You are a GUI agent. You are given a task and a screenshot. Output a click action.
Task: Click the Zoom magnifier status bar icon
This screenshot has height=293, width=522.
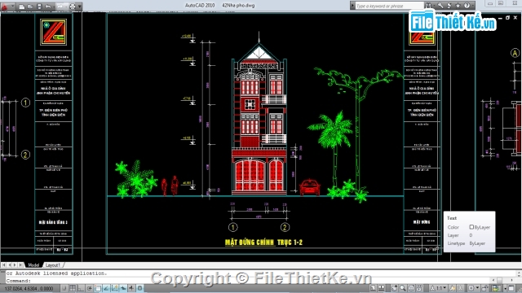click(403, 288)
